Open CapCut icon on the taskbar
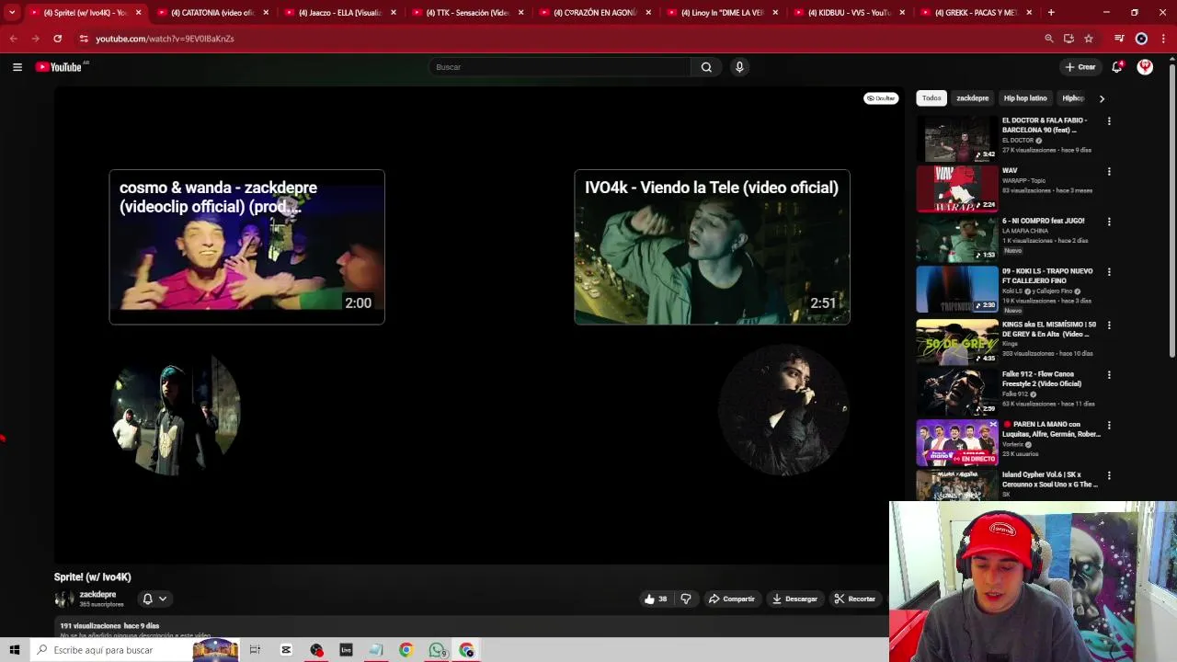 click(286, 650)
